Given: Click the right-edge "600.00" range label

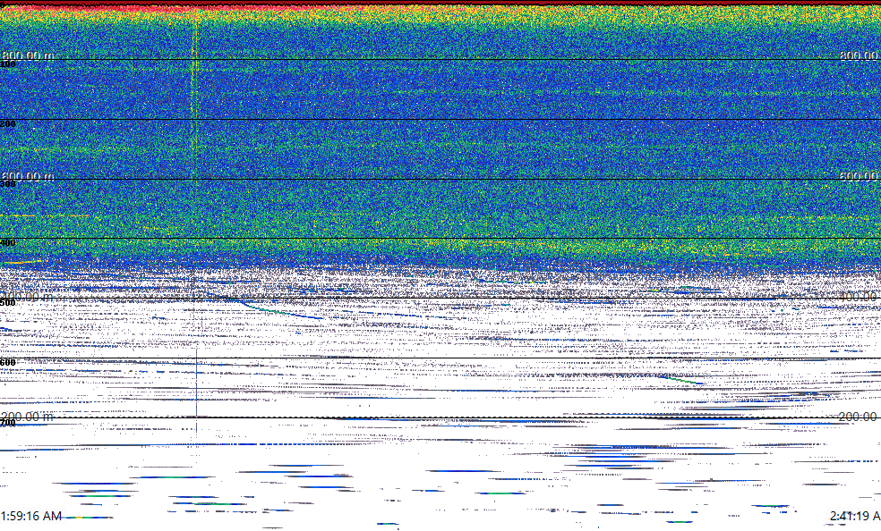Looking at the screenshot, I should [860, 177].
